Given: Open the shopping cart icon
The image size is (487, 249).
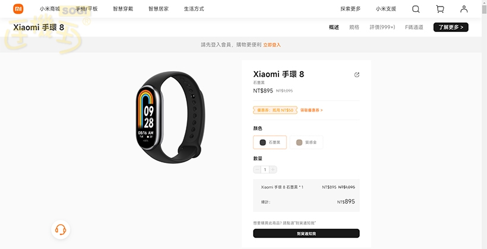Looking at the screenshot, I should pyautogui.click(x=440, y=9).
